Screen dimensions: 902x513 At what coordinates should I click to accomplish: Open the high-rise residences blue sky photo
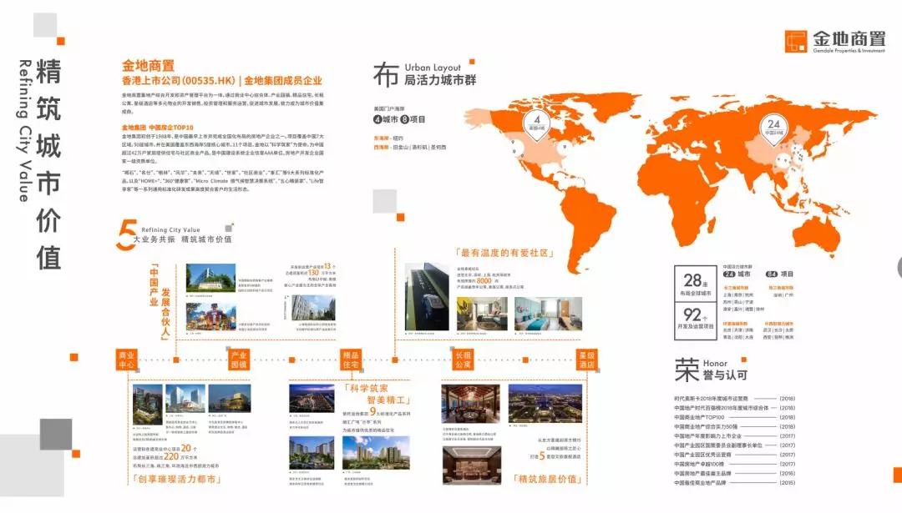376,453
